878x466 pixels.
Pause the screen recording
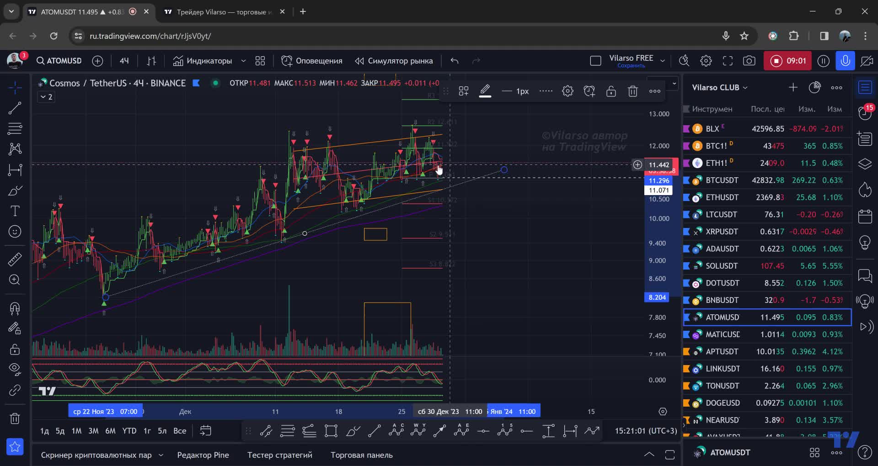tap(823, 61)
